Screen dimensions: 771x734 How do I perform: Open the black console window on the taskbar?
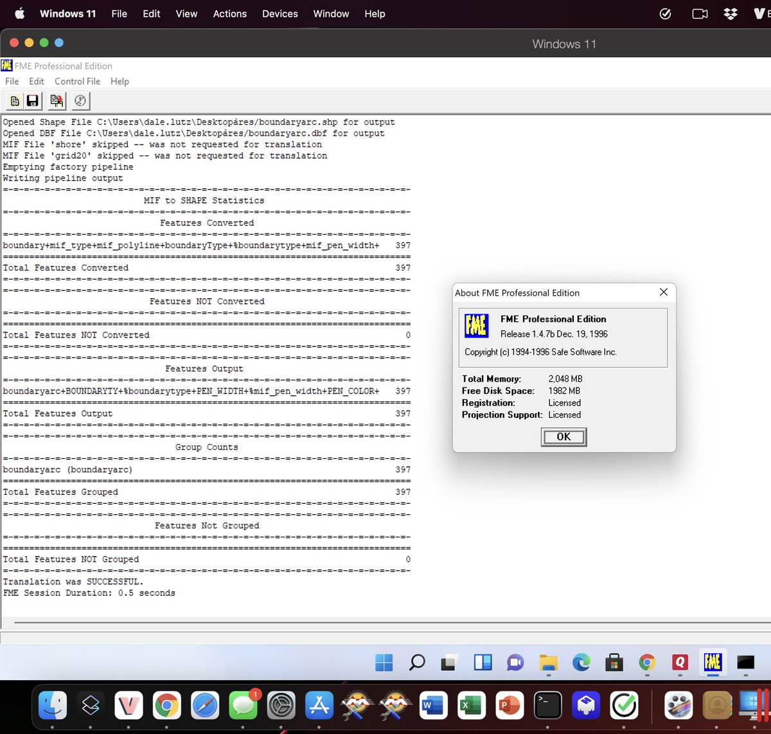click(x=745, y=662)
